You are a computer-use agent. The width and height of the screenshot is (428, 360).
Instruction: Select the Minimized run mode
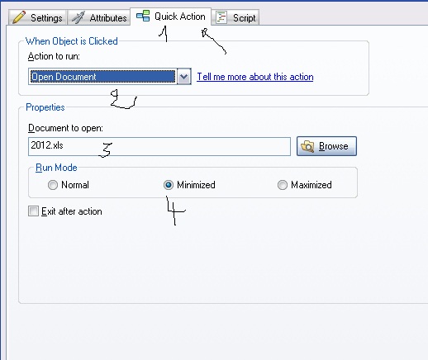[169, 185]
